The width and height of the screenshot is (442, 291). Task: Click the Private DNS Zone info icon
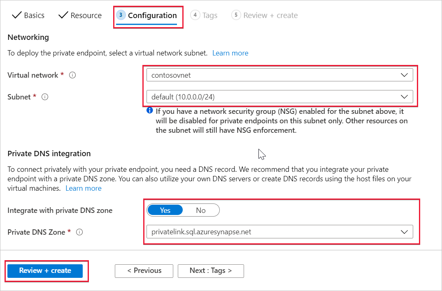(x=79, y=232)
